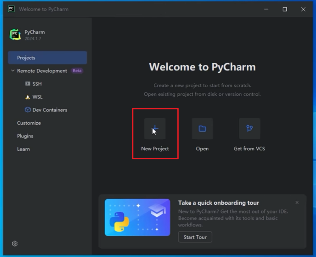Select WSL under Remote Development
316x257 pixels.
tap(37, 97)
